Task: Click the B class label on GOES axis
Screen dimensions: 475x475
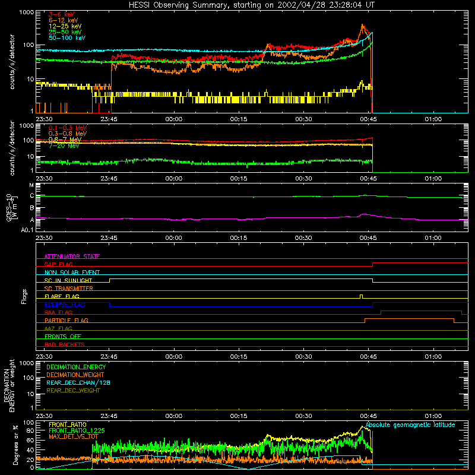Action: [32, 208]
